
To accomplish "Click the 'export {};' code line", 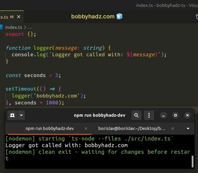I will pyautogui.click(x=21, y=34).
